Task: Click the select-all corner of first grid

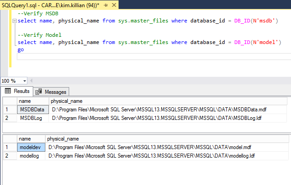Action: point(9,101)
